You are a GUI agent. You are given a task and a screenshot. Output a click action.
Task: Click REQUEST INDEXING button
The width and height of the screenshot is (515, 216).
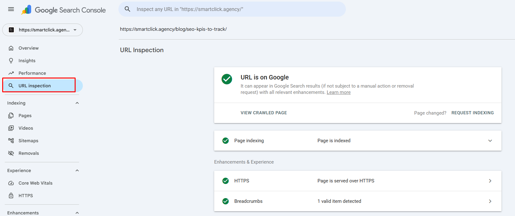(x=472, y=113)
